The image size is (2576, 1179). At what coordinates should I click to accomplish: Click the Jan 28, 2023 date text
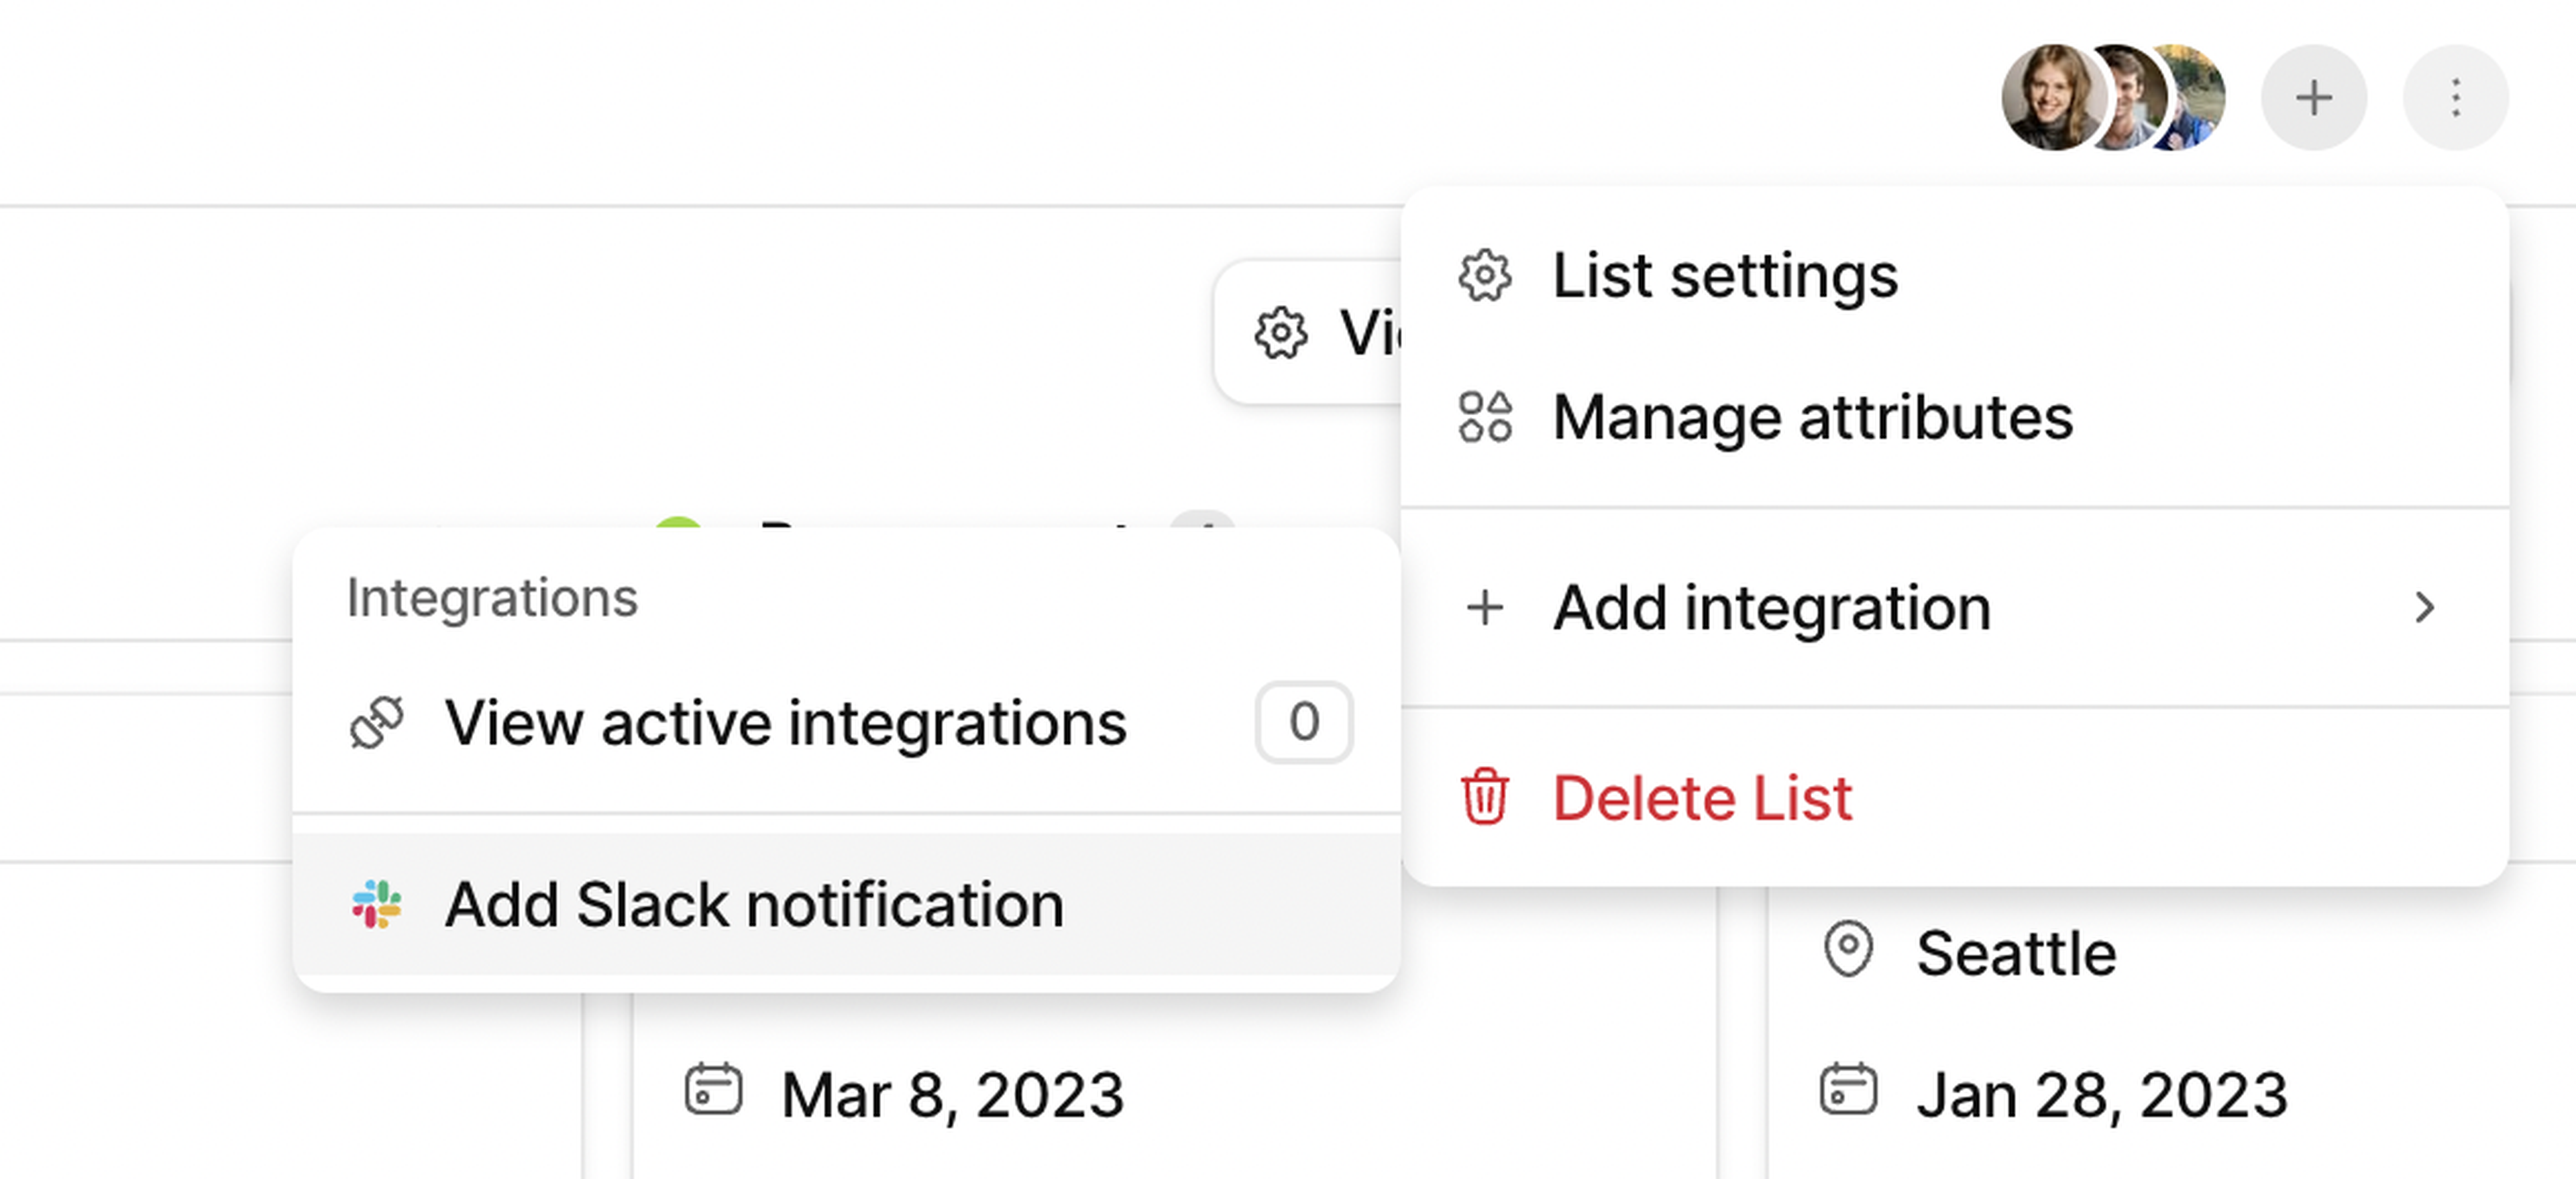tap(2101, 1094)
